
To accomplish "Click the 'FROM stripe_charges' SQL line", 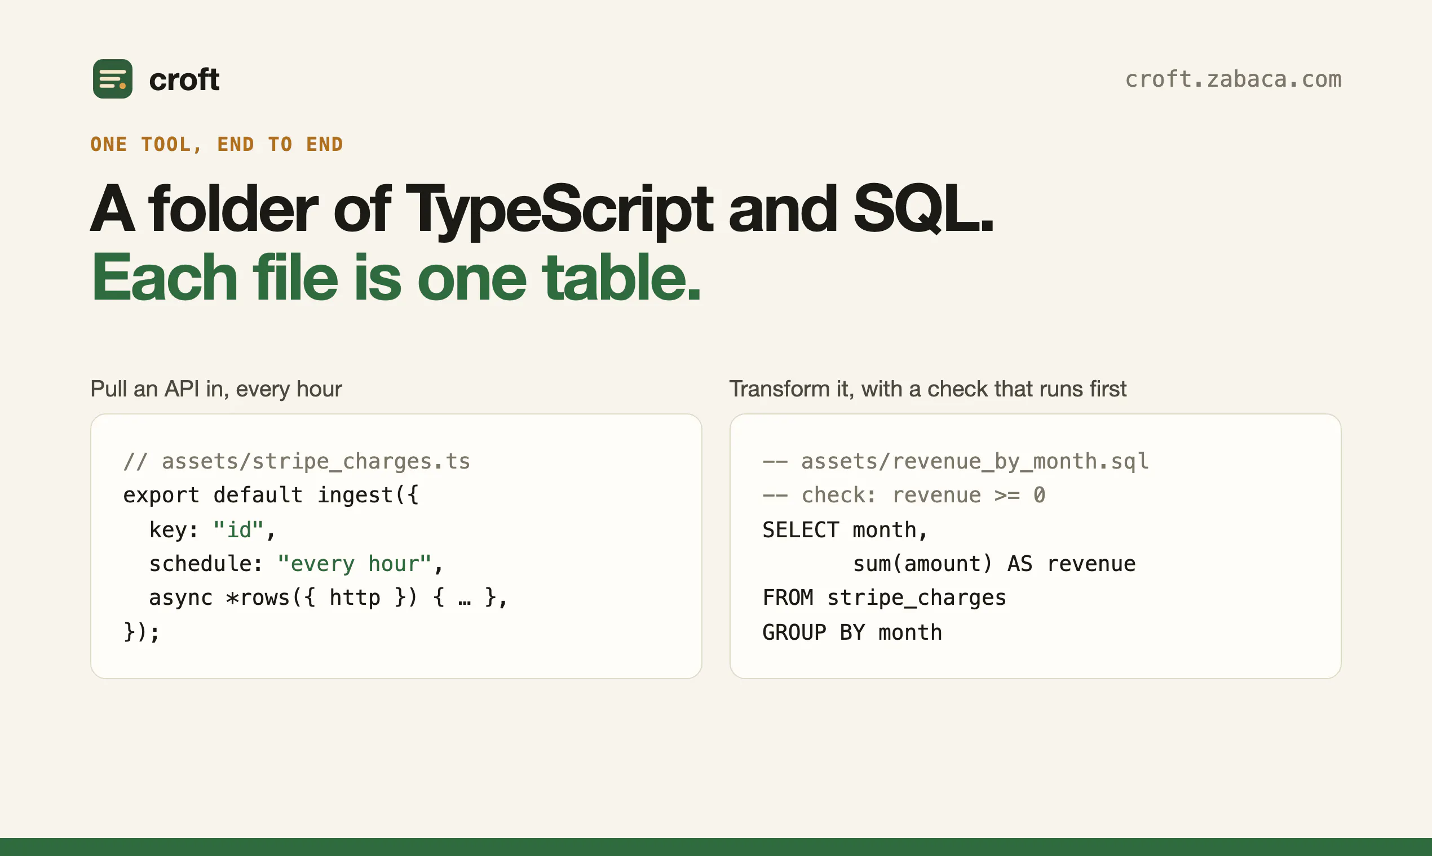I will click(884, 598).
